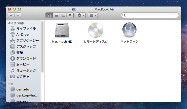Select the リモートディスク disc icon
The width and height of the screenshot is (187, 109).
click(96, 30)
